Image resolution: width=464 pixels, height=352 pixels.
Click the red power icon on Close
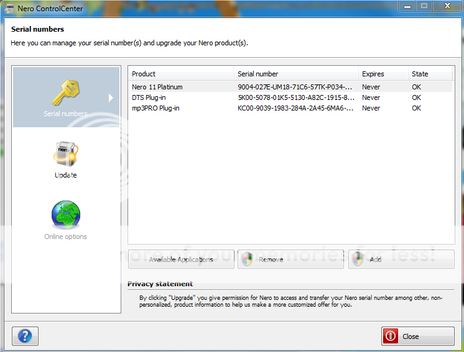tap(391, 336)
